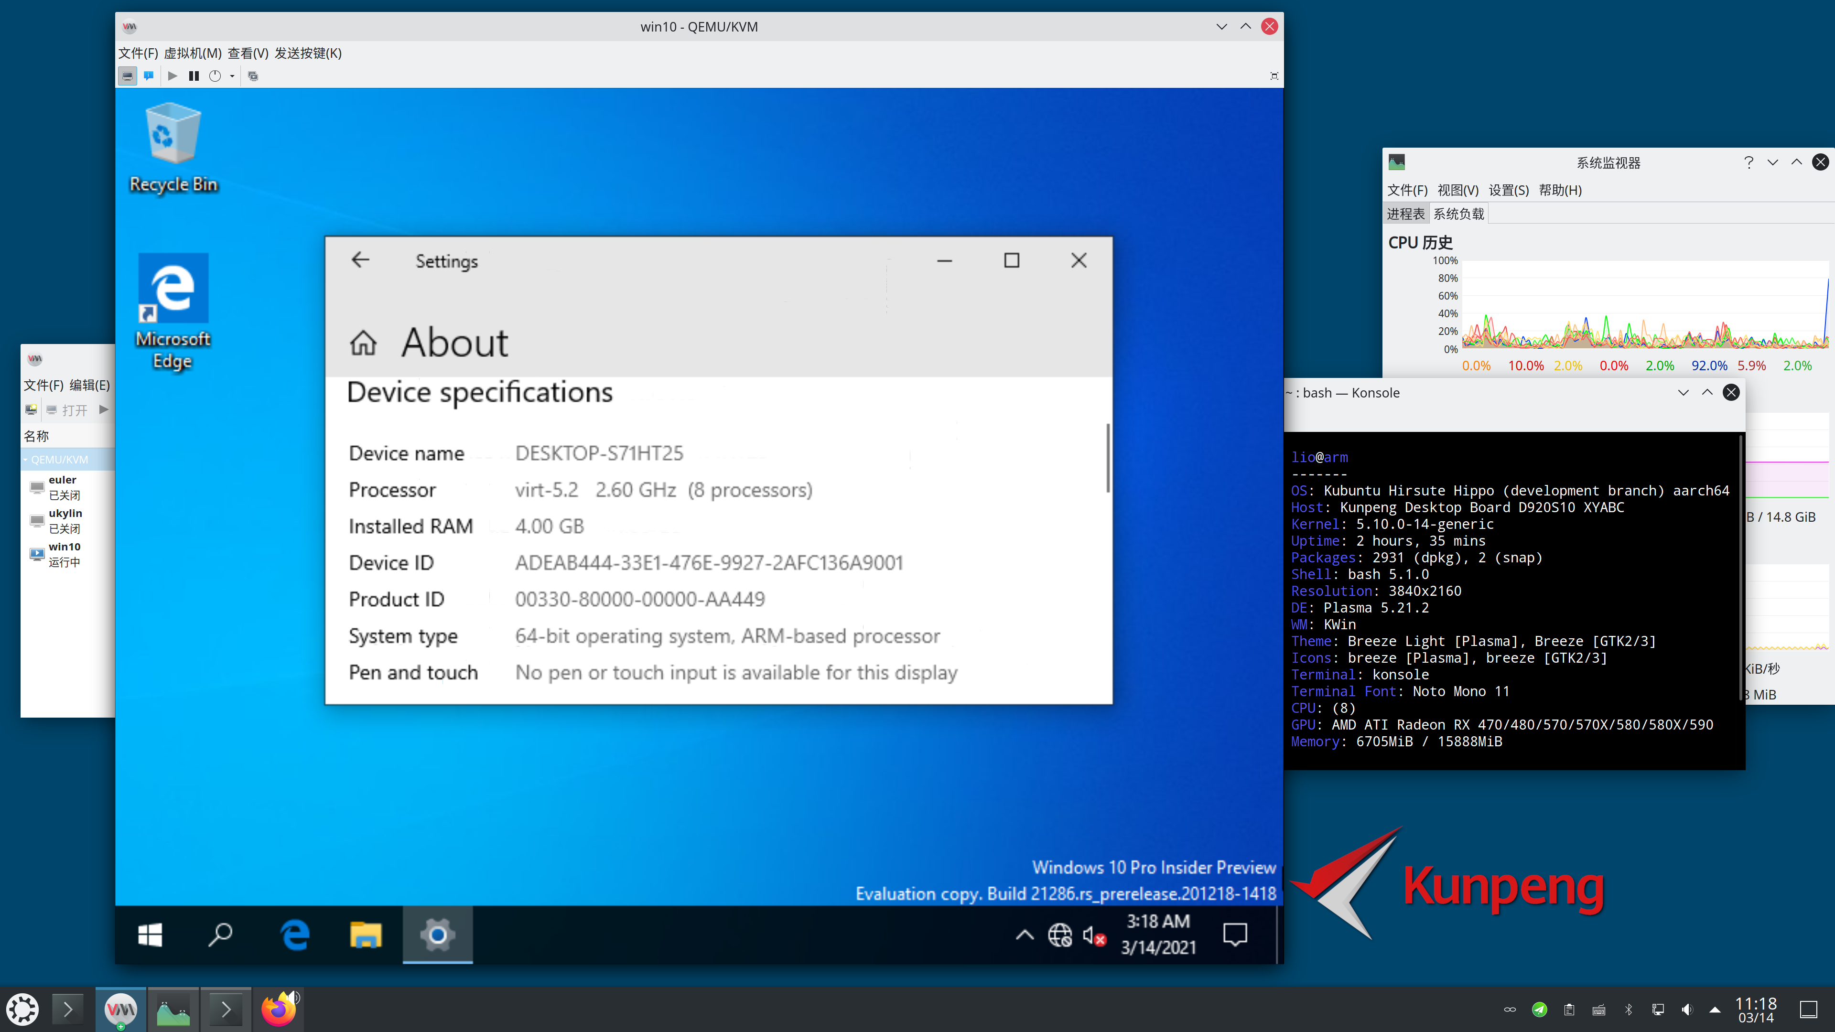Click the create new virtual machine icon
The image size is (1835, 1032).
[31, 409]
